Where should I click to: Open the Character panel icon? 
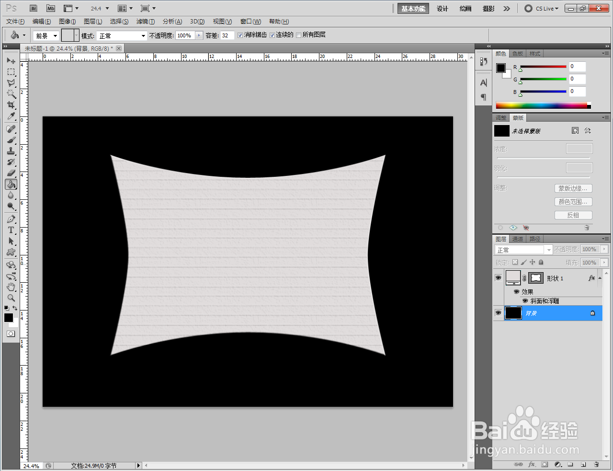click(x=483, y=82)
